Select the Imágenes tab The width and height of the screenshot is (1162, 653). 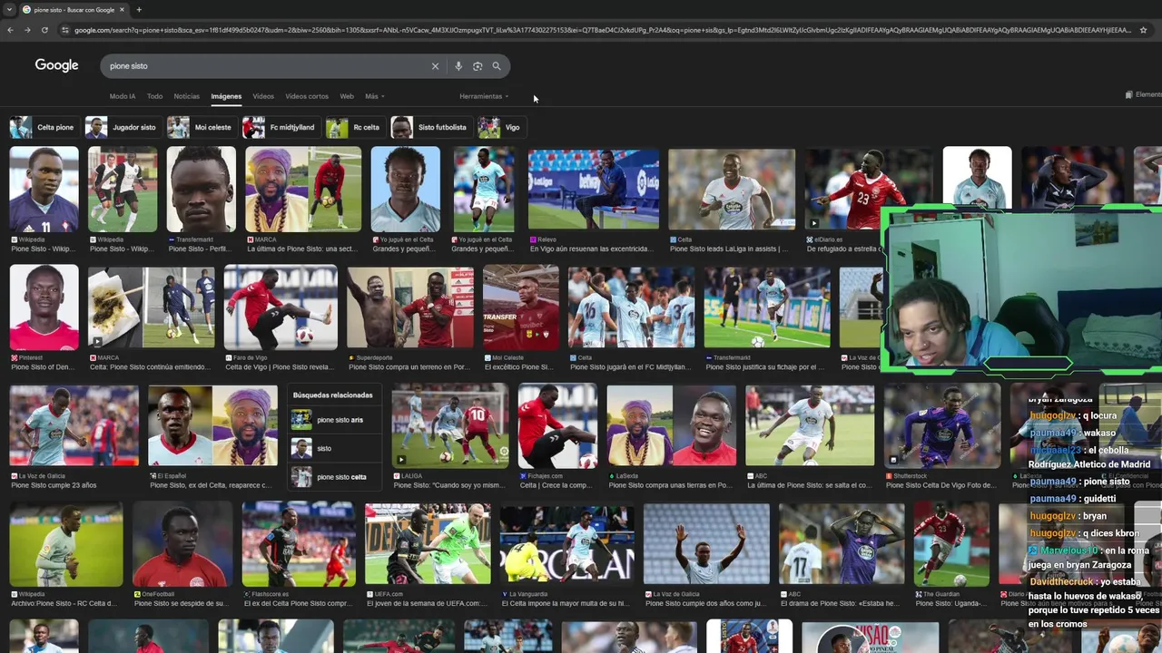point(226,96)
